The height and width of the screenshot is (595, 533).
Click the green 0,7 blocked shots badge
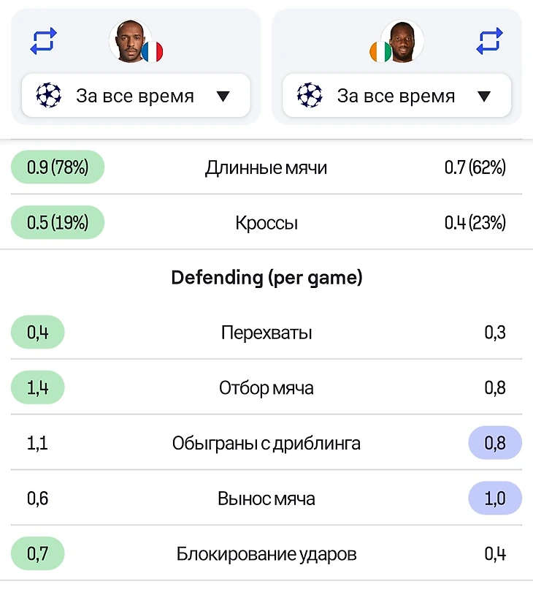point(37,553)
